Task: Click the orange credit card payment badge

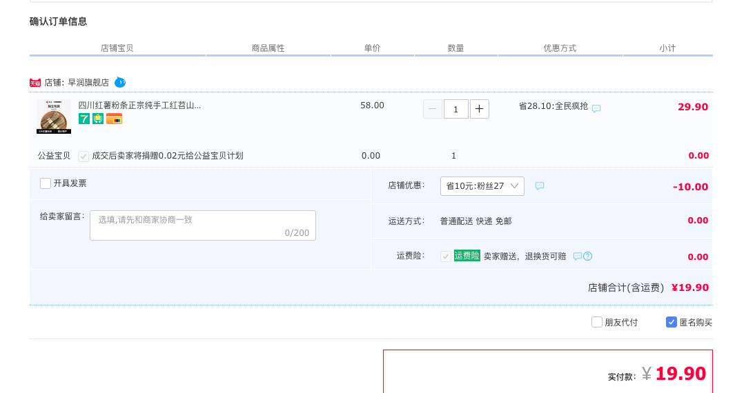Action: pos(115,119)
